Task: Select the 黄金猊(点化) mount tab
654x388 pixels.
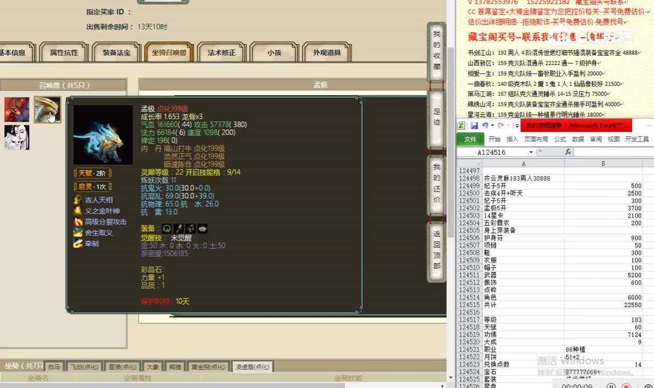Action: (x=208, y=366)
